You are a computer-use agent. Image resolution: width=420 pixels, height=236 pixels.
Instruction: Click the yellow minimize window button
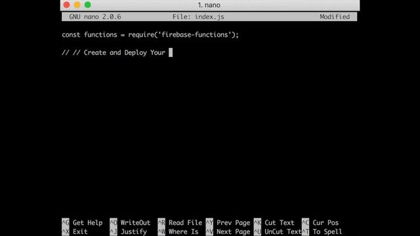coord(77,5)
